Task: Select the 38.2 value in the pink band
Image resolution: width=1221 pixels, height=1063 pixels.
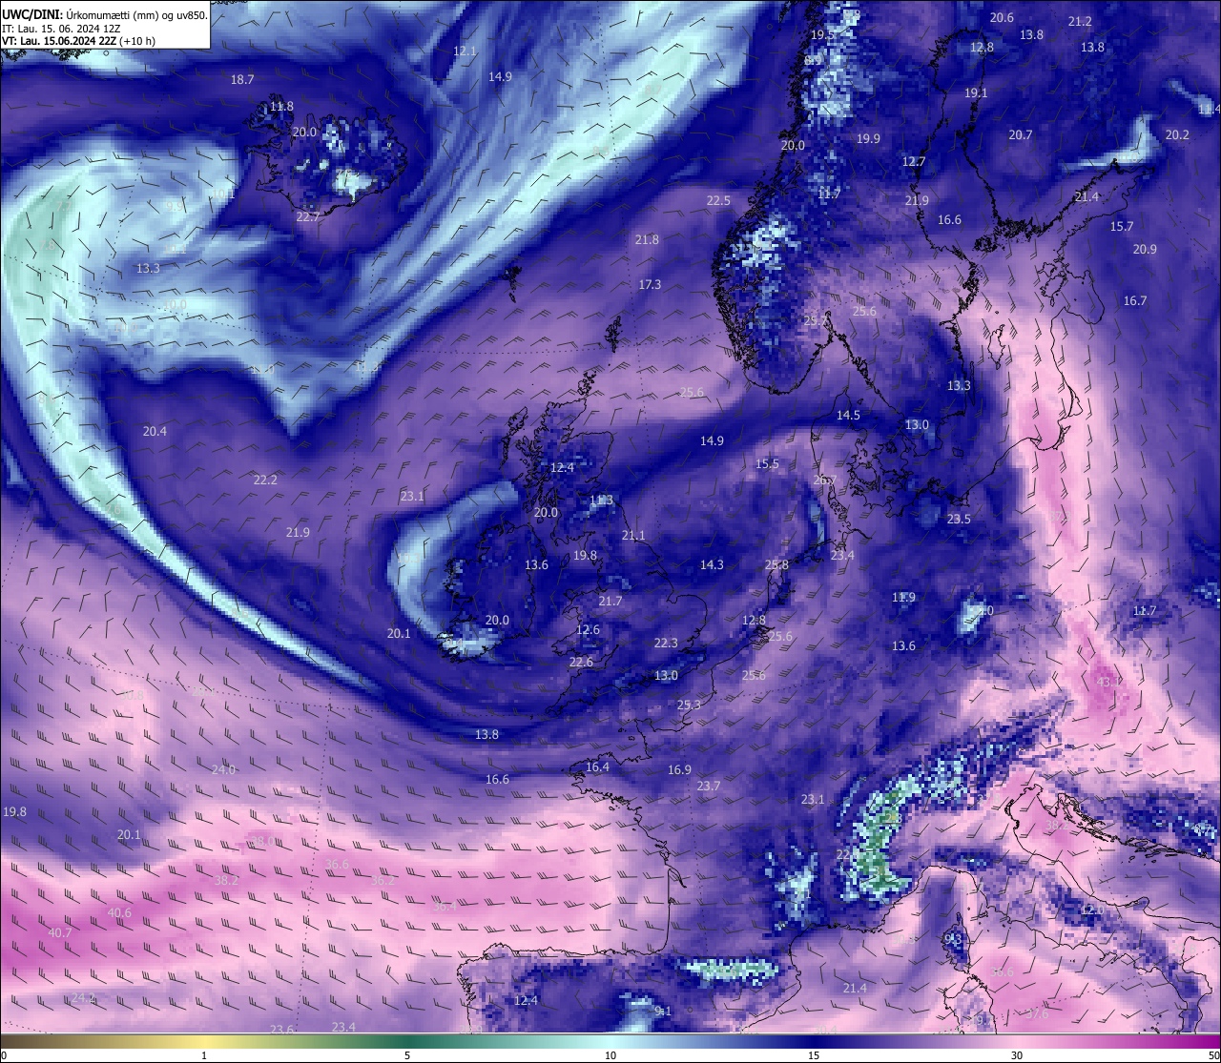Action: coord(226,881)
